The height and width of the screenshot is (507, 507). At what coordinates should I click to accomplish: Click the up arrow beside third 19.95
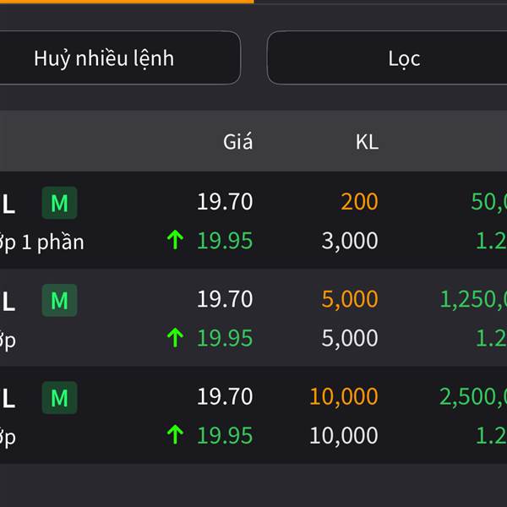[x=175, y=435]
